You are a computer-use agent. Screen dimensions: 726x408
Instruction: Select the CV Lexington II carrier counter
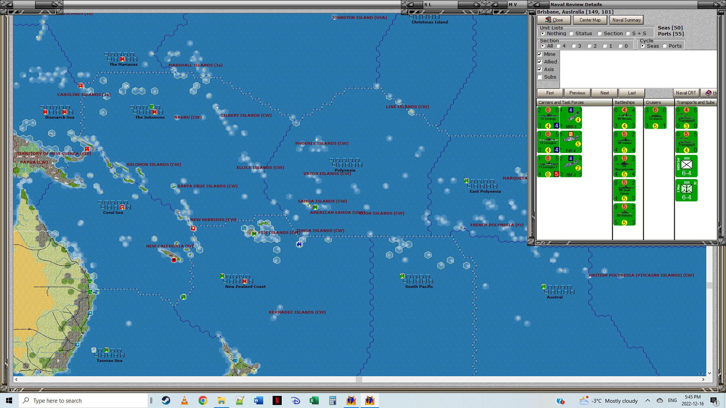(x=548, y=166)
